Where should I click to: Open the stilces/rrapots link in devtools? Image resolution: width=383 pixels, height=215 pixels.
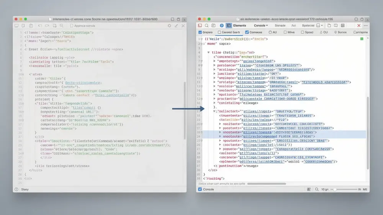click(257, 111)
